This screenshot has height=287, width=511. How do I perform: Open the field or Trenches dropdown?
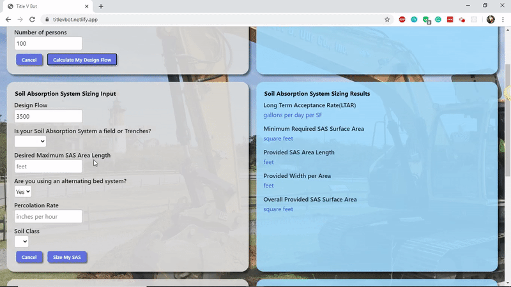point(30,141)
